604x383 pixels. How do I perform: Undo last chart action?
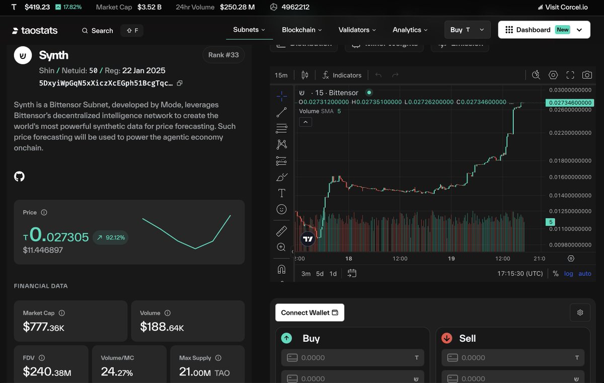[379, 75]
